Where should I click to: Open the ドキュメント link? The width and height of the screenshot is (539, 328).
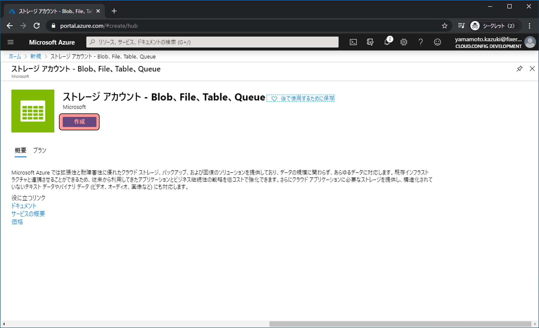[x=24, y=206]
